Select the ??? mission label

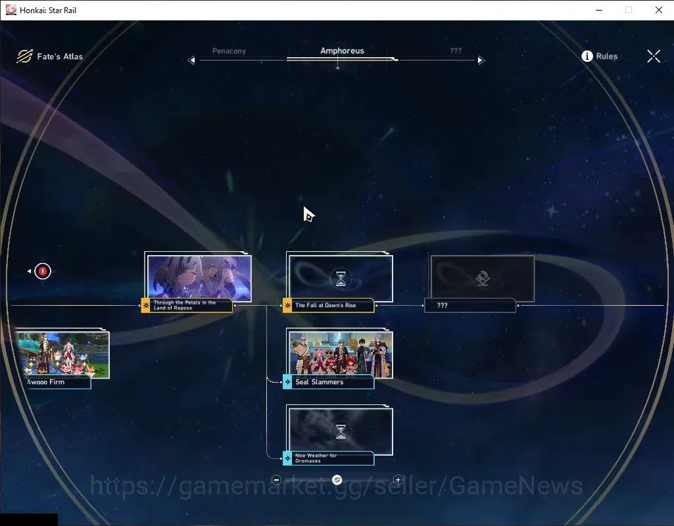469,305
